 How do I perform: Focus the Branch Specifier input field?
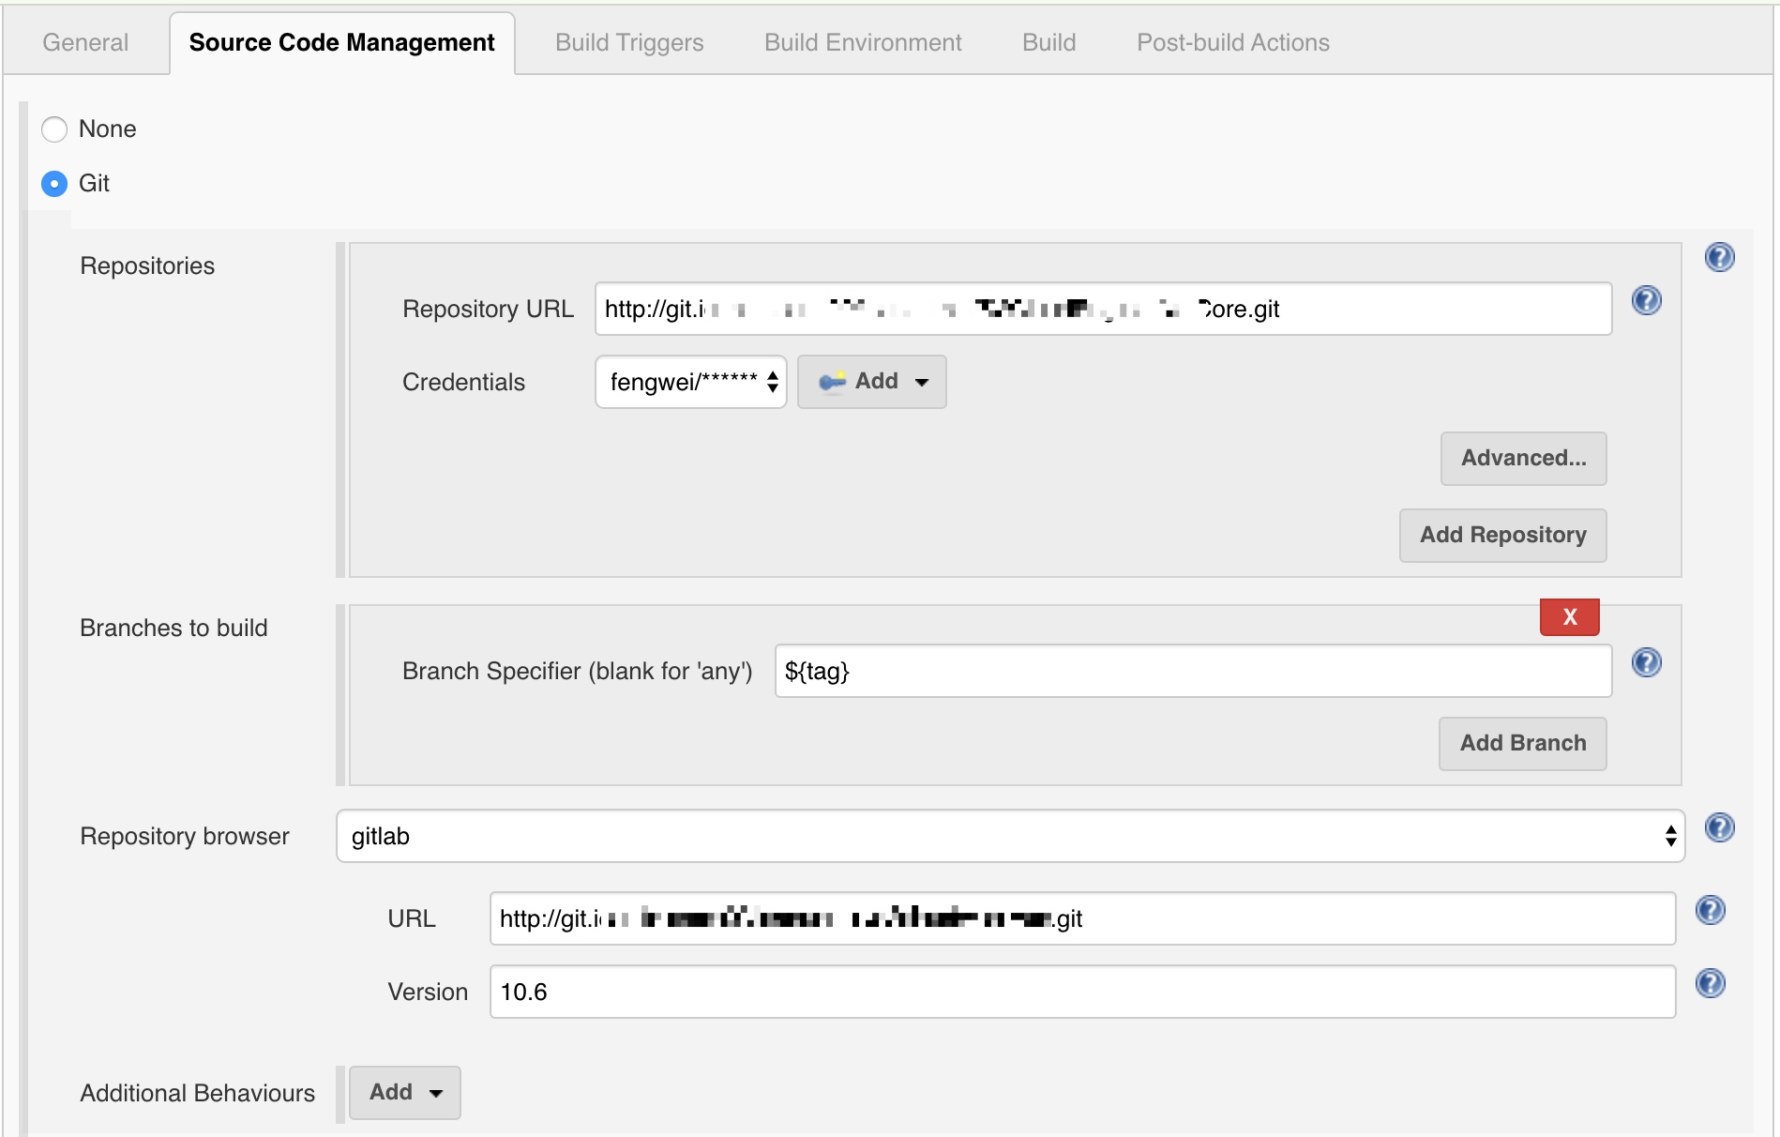click(x=1192, y=671)
